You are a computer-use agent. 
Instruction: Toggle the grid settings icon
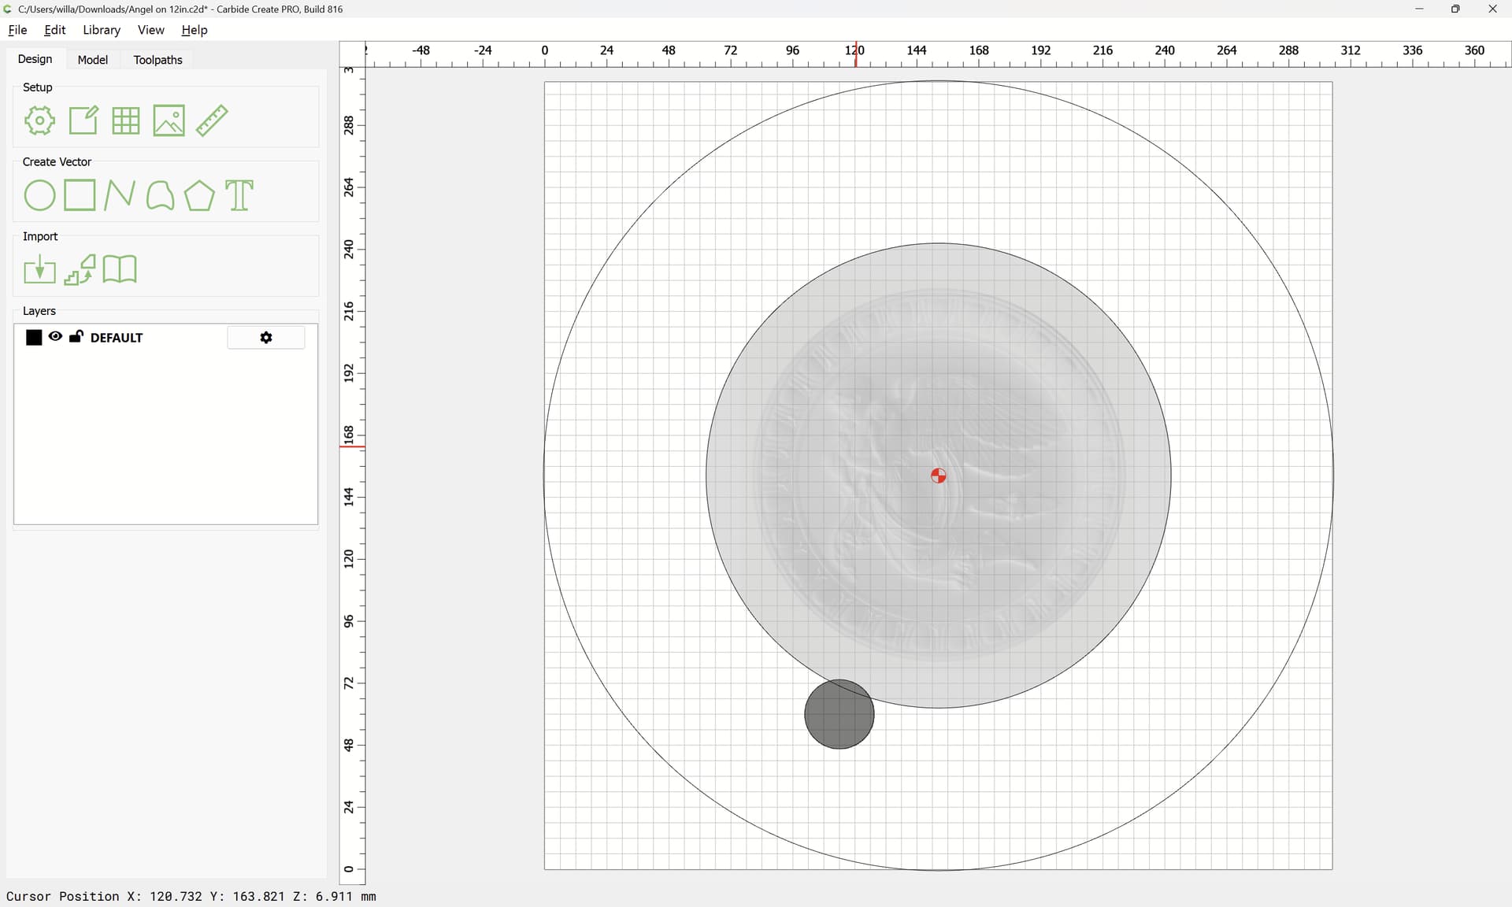tap(126, 120)
